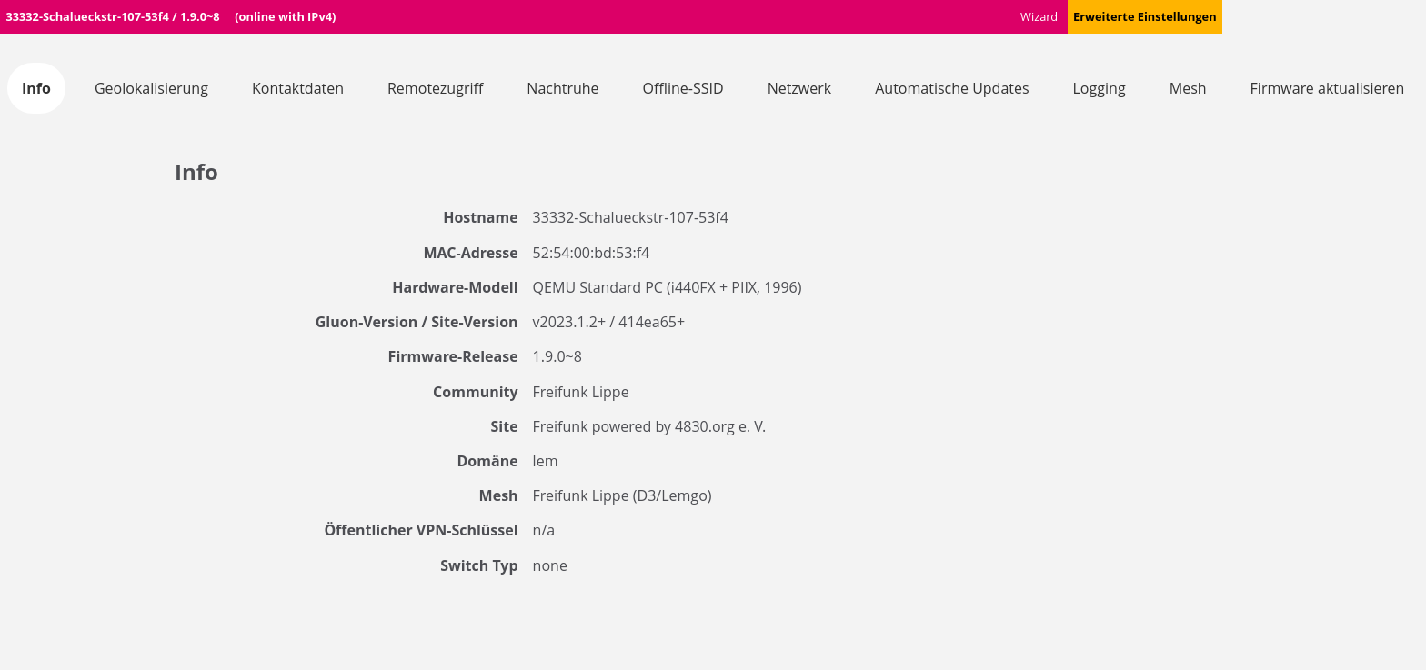This screenshot has width=1426, height=670.
Task: Select Firmware aktualisieren tab
Action: (x=1327, y=88)
